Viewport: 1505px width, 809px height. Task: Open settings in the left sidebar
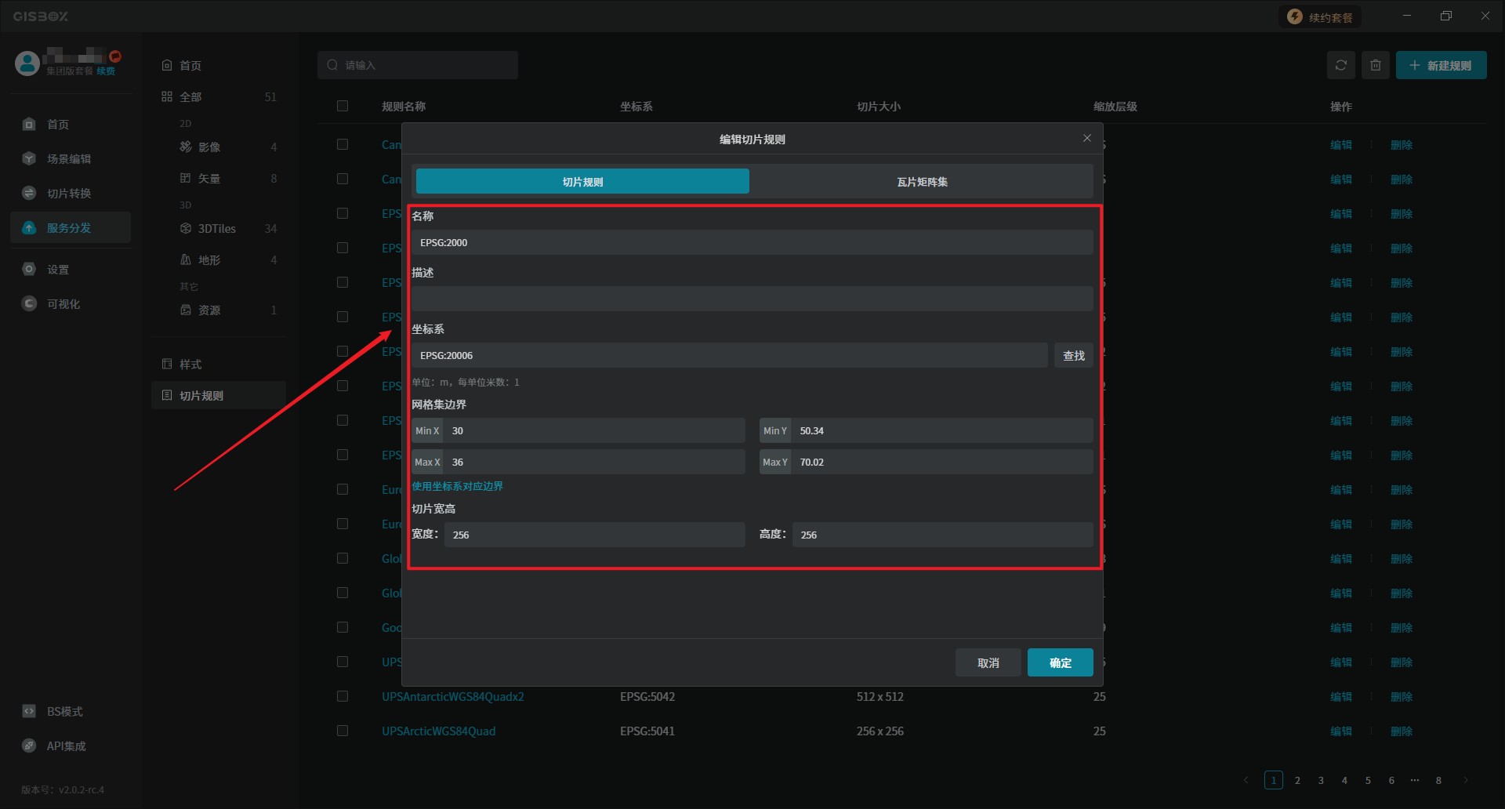(x=57, y=270)
